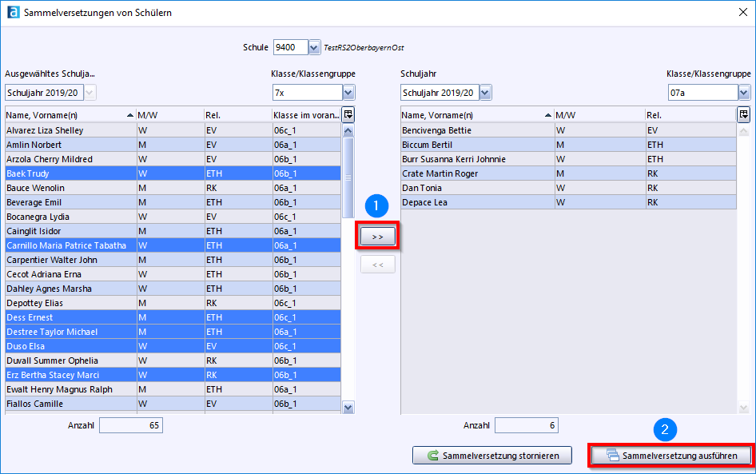Click Klasse im voran... column header

pyautogui.click(x=305, y=115)
